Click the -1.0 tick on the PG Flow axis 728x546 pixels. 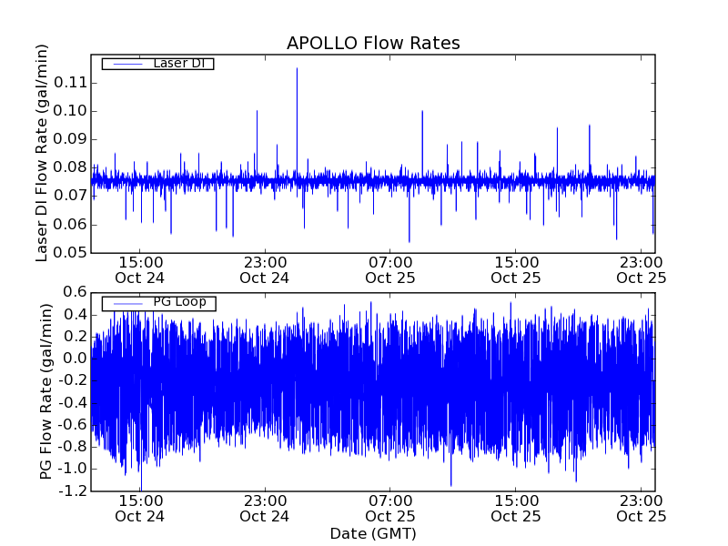[x=73, y=469]
